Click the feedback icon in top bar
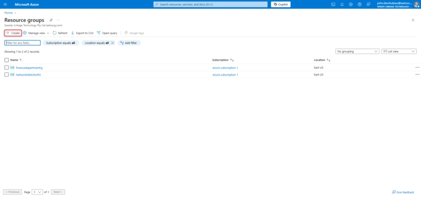This screenshot has width=421, height=199. click(368, 4)
